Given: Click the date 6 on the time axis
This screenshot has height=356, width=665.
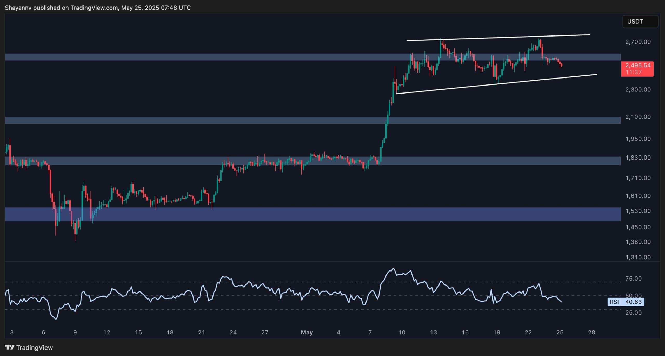Looking at the screenshot, I should (x=43, y=332).
